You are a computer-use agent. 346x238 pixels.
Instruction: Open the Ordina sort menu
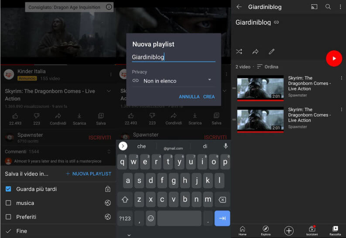point(267,67)
